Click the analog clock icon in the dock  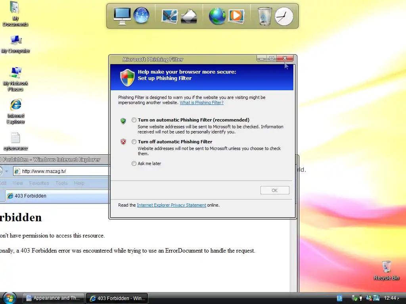click(284, 16)
